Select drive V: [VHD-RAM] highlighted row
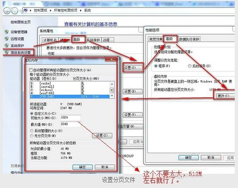The image size is (238, 188). point(70,96)
